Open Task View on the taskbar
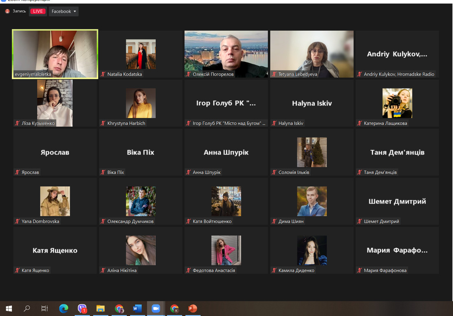Screen dimensions: 453x316 (x=44, y=309)
